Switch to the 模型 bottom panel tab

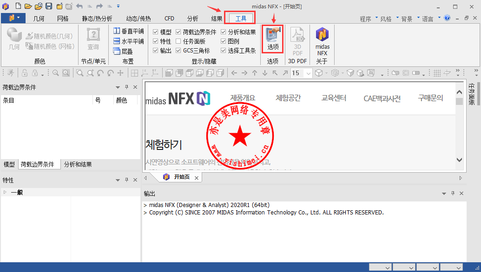(x=9, y=164)
